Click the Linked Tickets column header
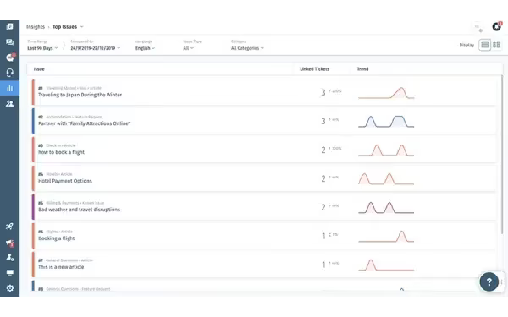The width and height of the screenshot is (508, 317). [x=315, y=69]
